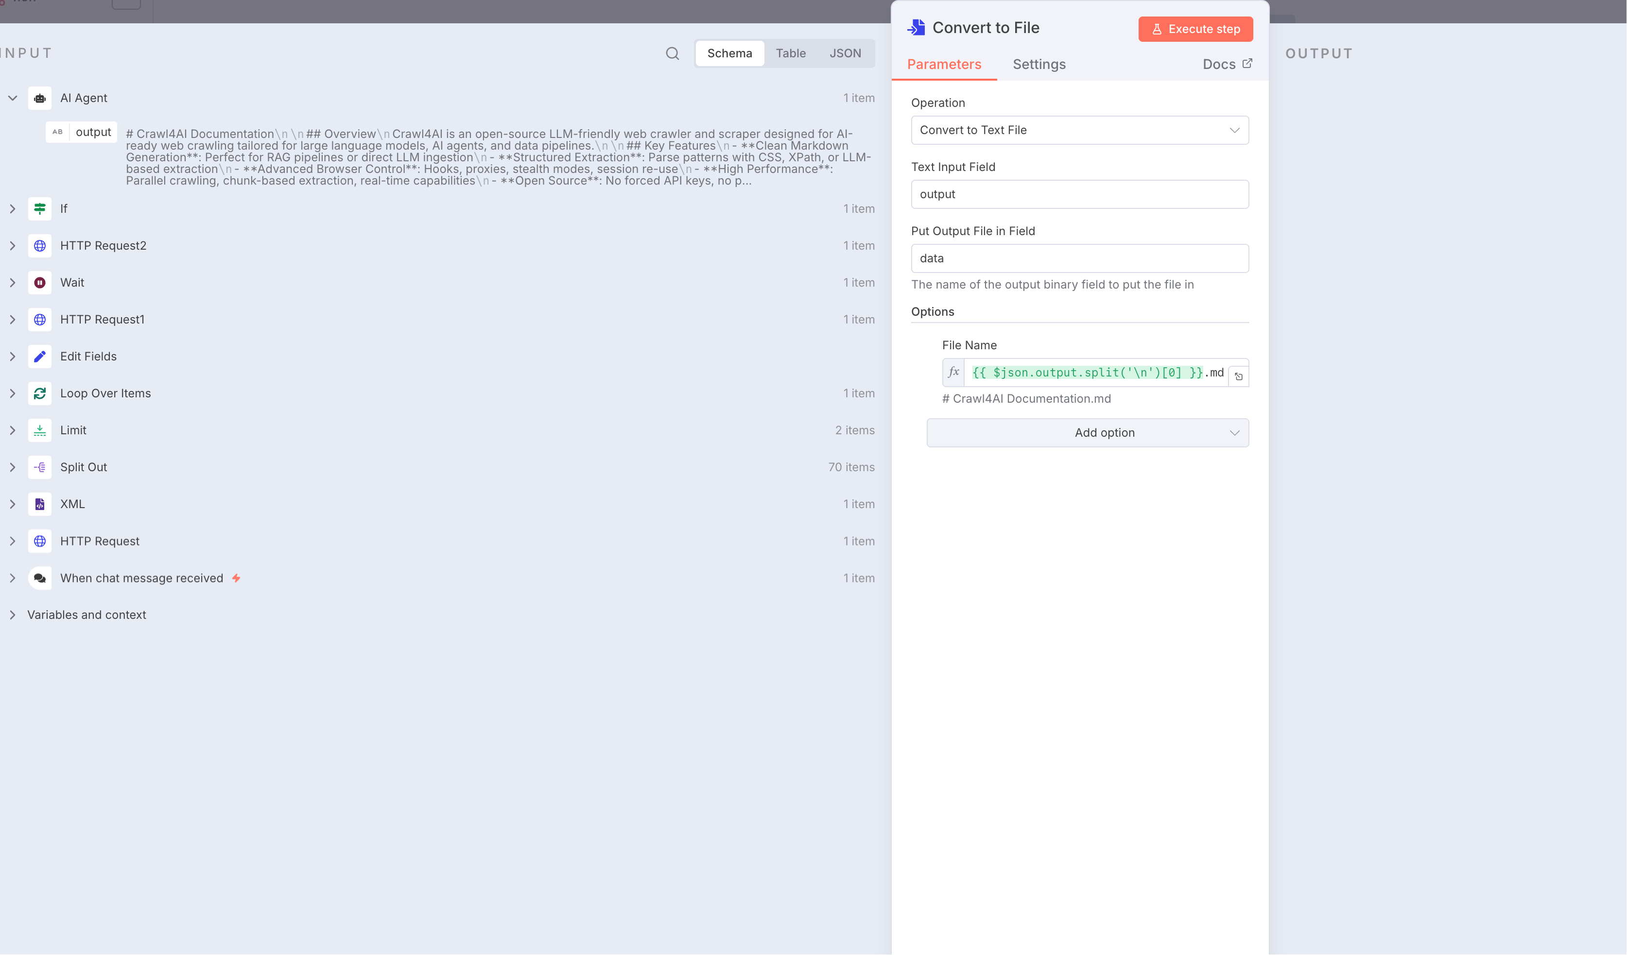Image resolution: width=1627 pixels, height=955 pixels.
Task: Switch to the Settings tab
Action: pos(1038,65)
